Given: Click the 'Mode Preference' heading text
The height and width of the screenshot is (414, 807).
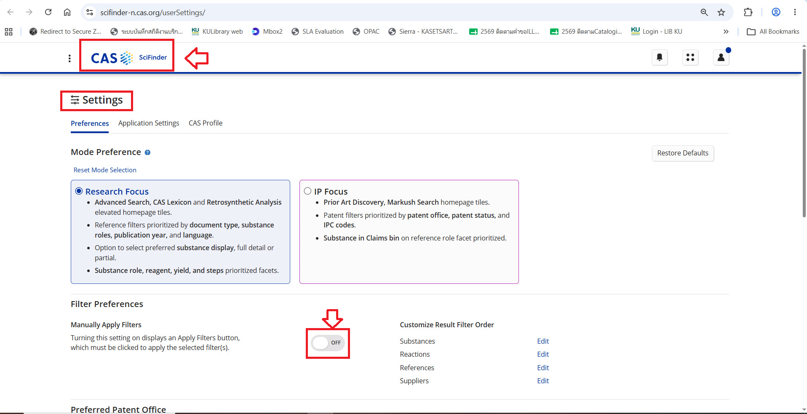Looking at the screenshot, I should click(106, 152).
